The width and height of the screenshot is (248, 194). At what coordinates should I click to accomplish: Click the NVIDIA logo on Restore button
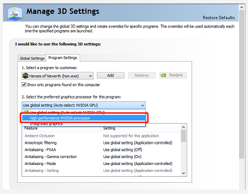(163, 75)
